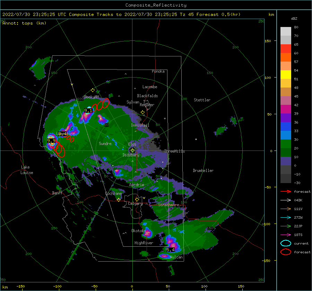Click the orange 111V arrow legend icon

(x=286, y=209)
